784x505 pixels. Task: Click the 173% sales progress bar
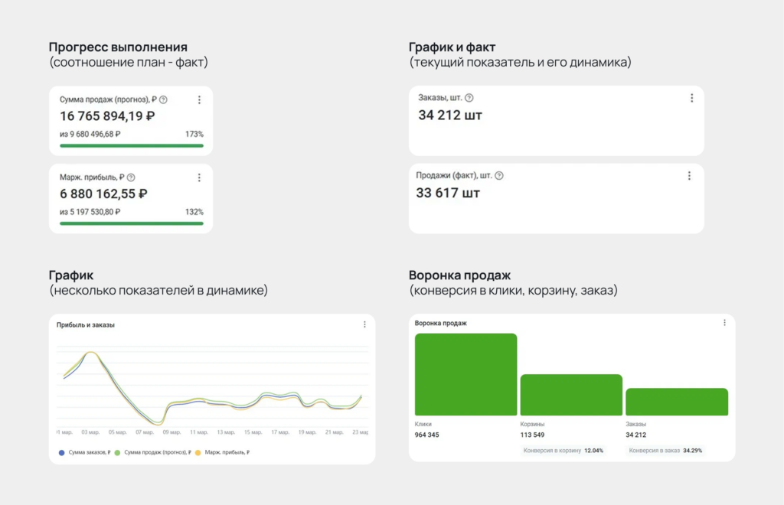(x=132, y=145)
